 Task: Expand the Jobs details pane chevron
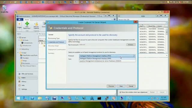[166, 55]
